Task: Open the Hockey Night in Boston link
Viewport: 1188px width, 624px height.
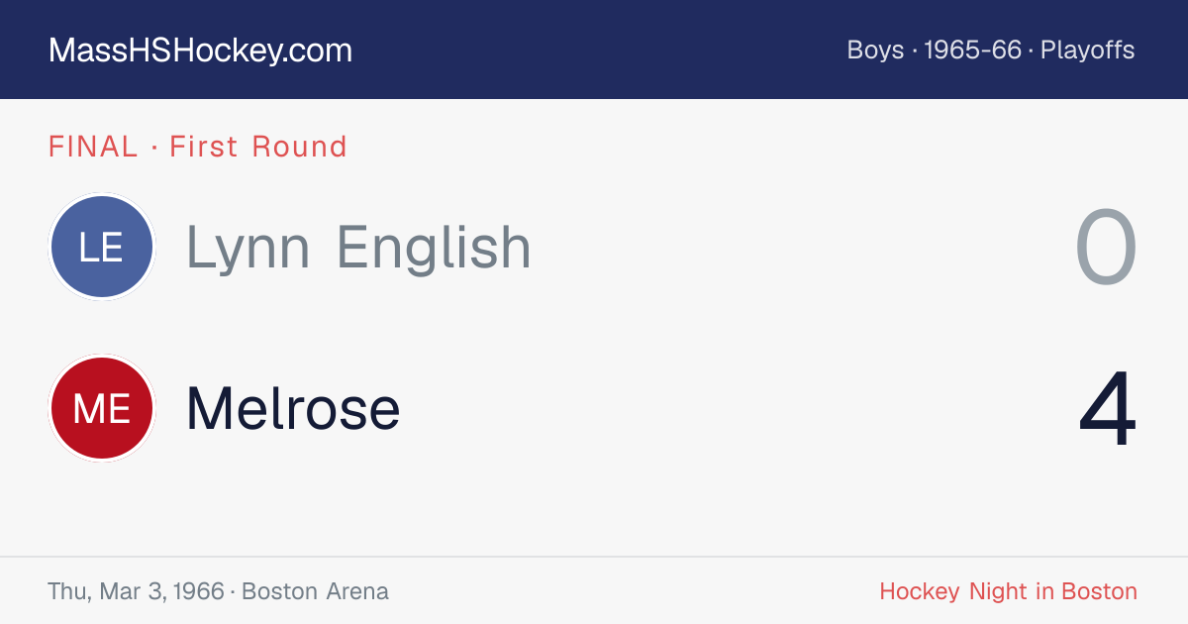Action: (x=1008, y=591)
